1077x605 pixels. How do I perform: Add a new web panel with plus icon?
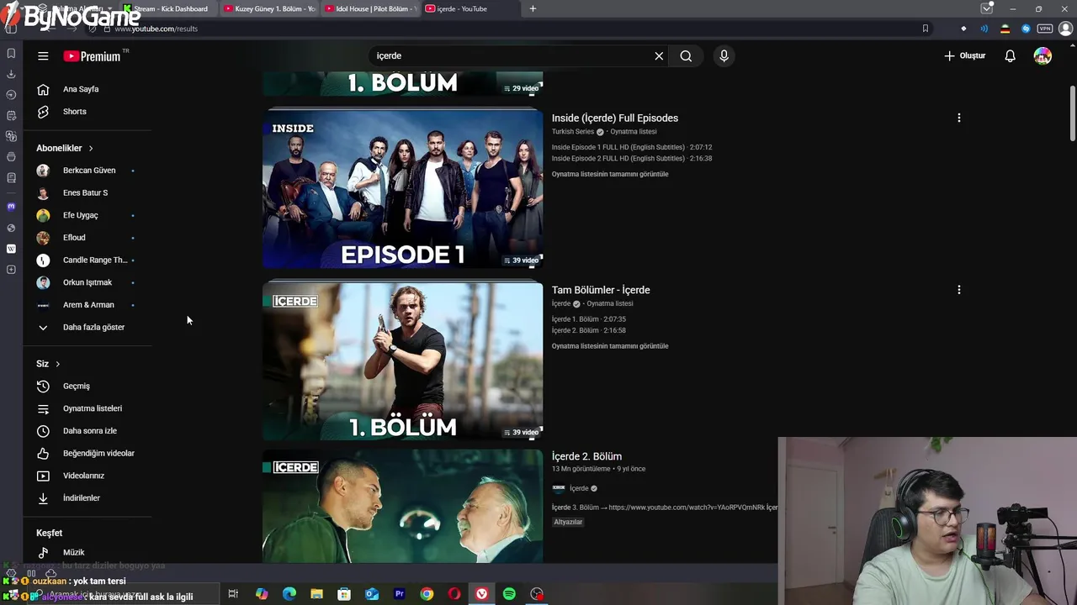[11, 270]
